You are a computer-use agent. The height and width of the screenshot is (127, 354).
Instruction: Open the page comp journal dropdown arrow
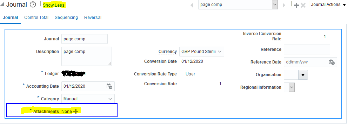point(275,5)
